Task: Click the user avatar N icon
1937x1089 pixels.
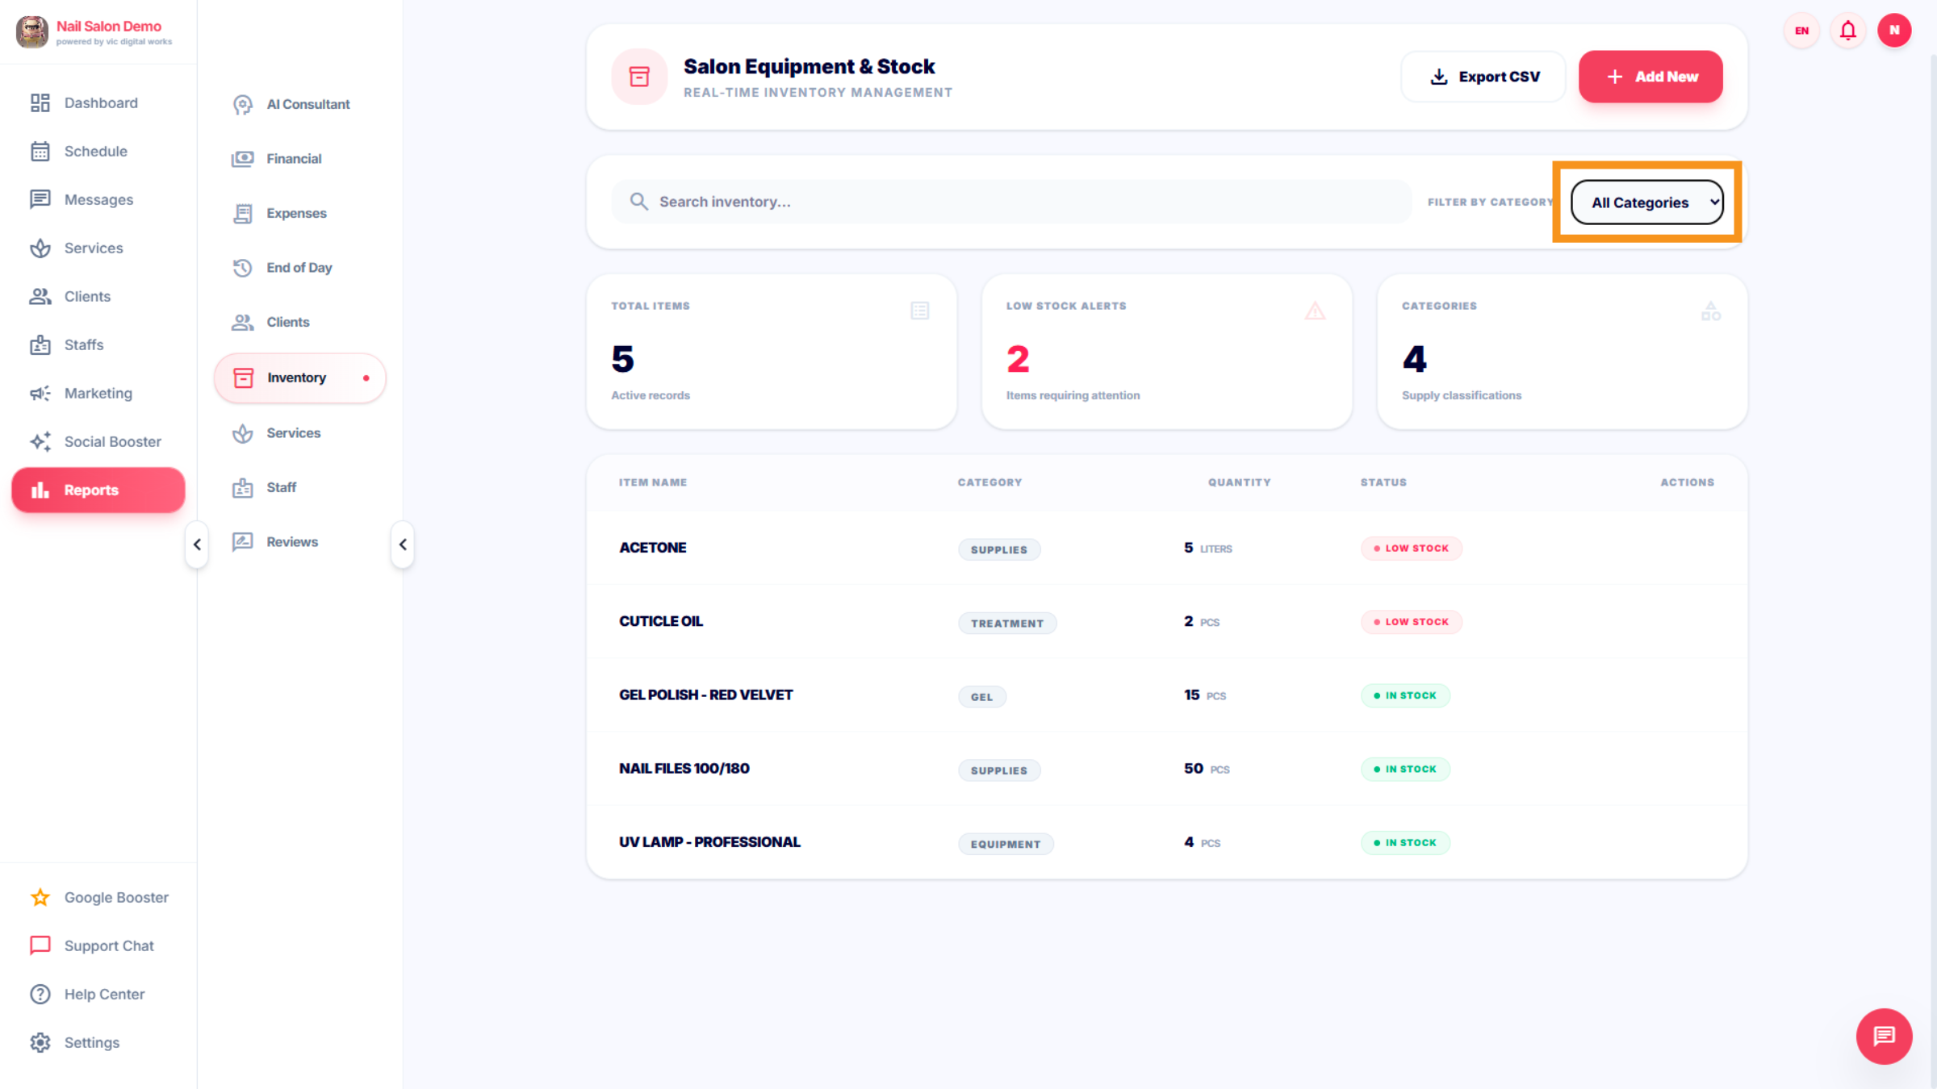Action: (1893, 31)
